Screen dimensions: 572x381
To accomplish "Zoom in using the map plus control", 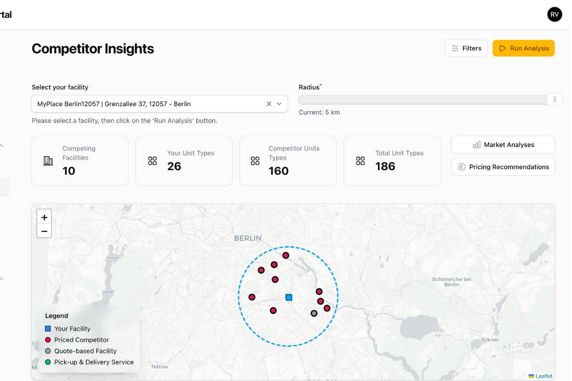I will point(44,217).
